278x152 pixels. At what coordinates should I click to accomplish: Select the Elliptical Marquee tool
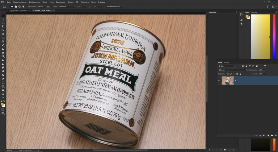(x=3, y=19)
